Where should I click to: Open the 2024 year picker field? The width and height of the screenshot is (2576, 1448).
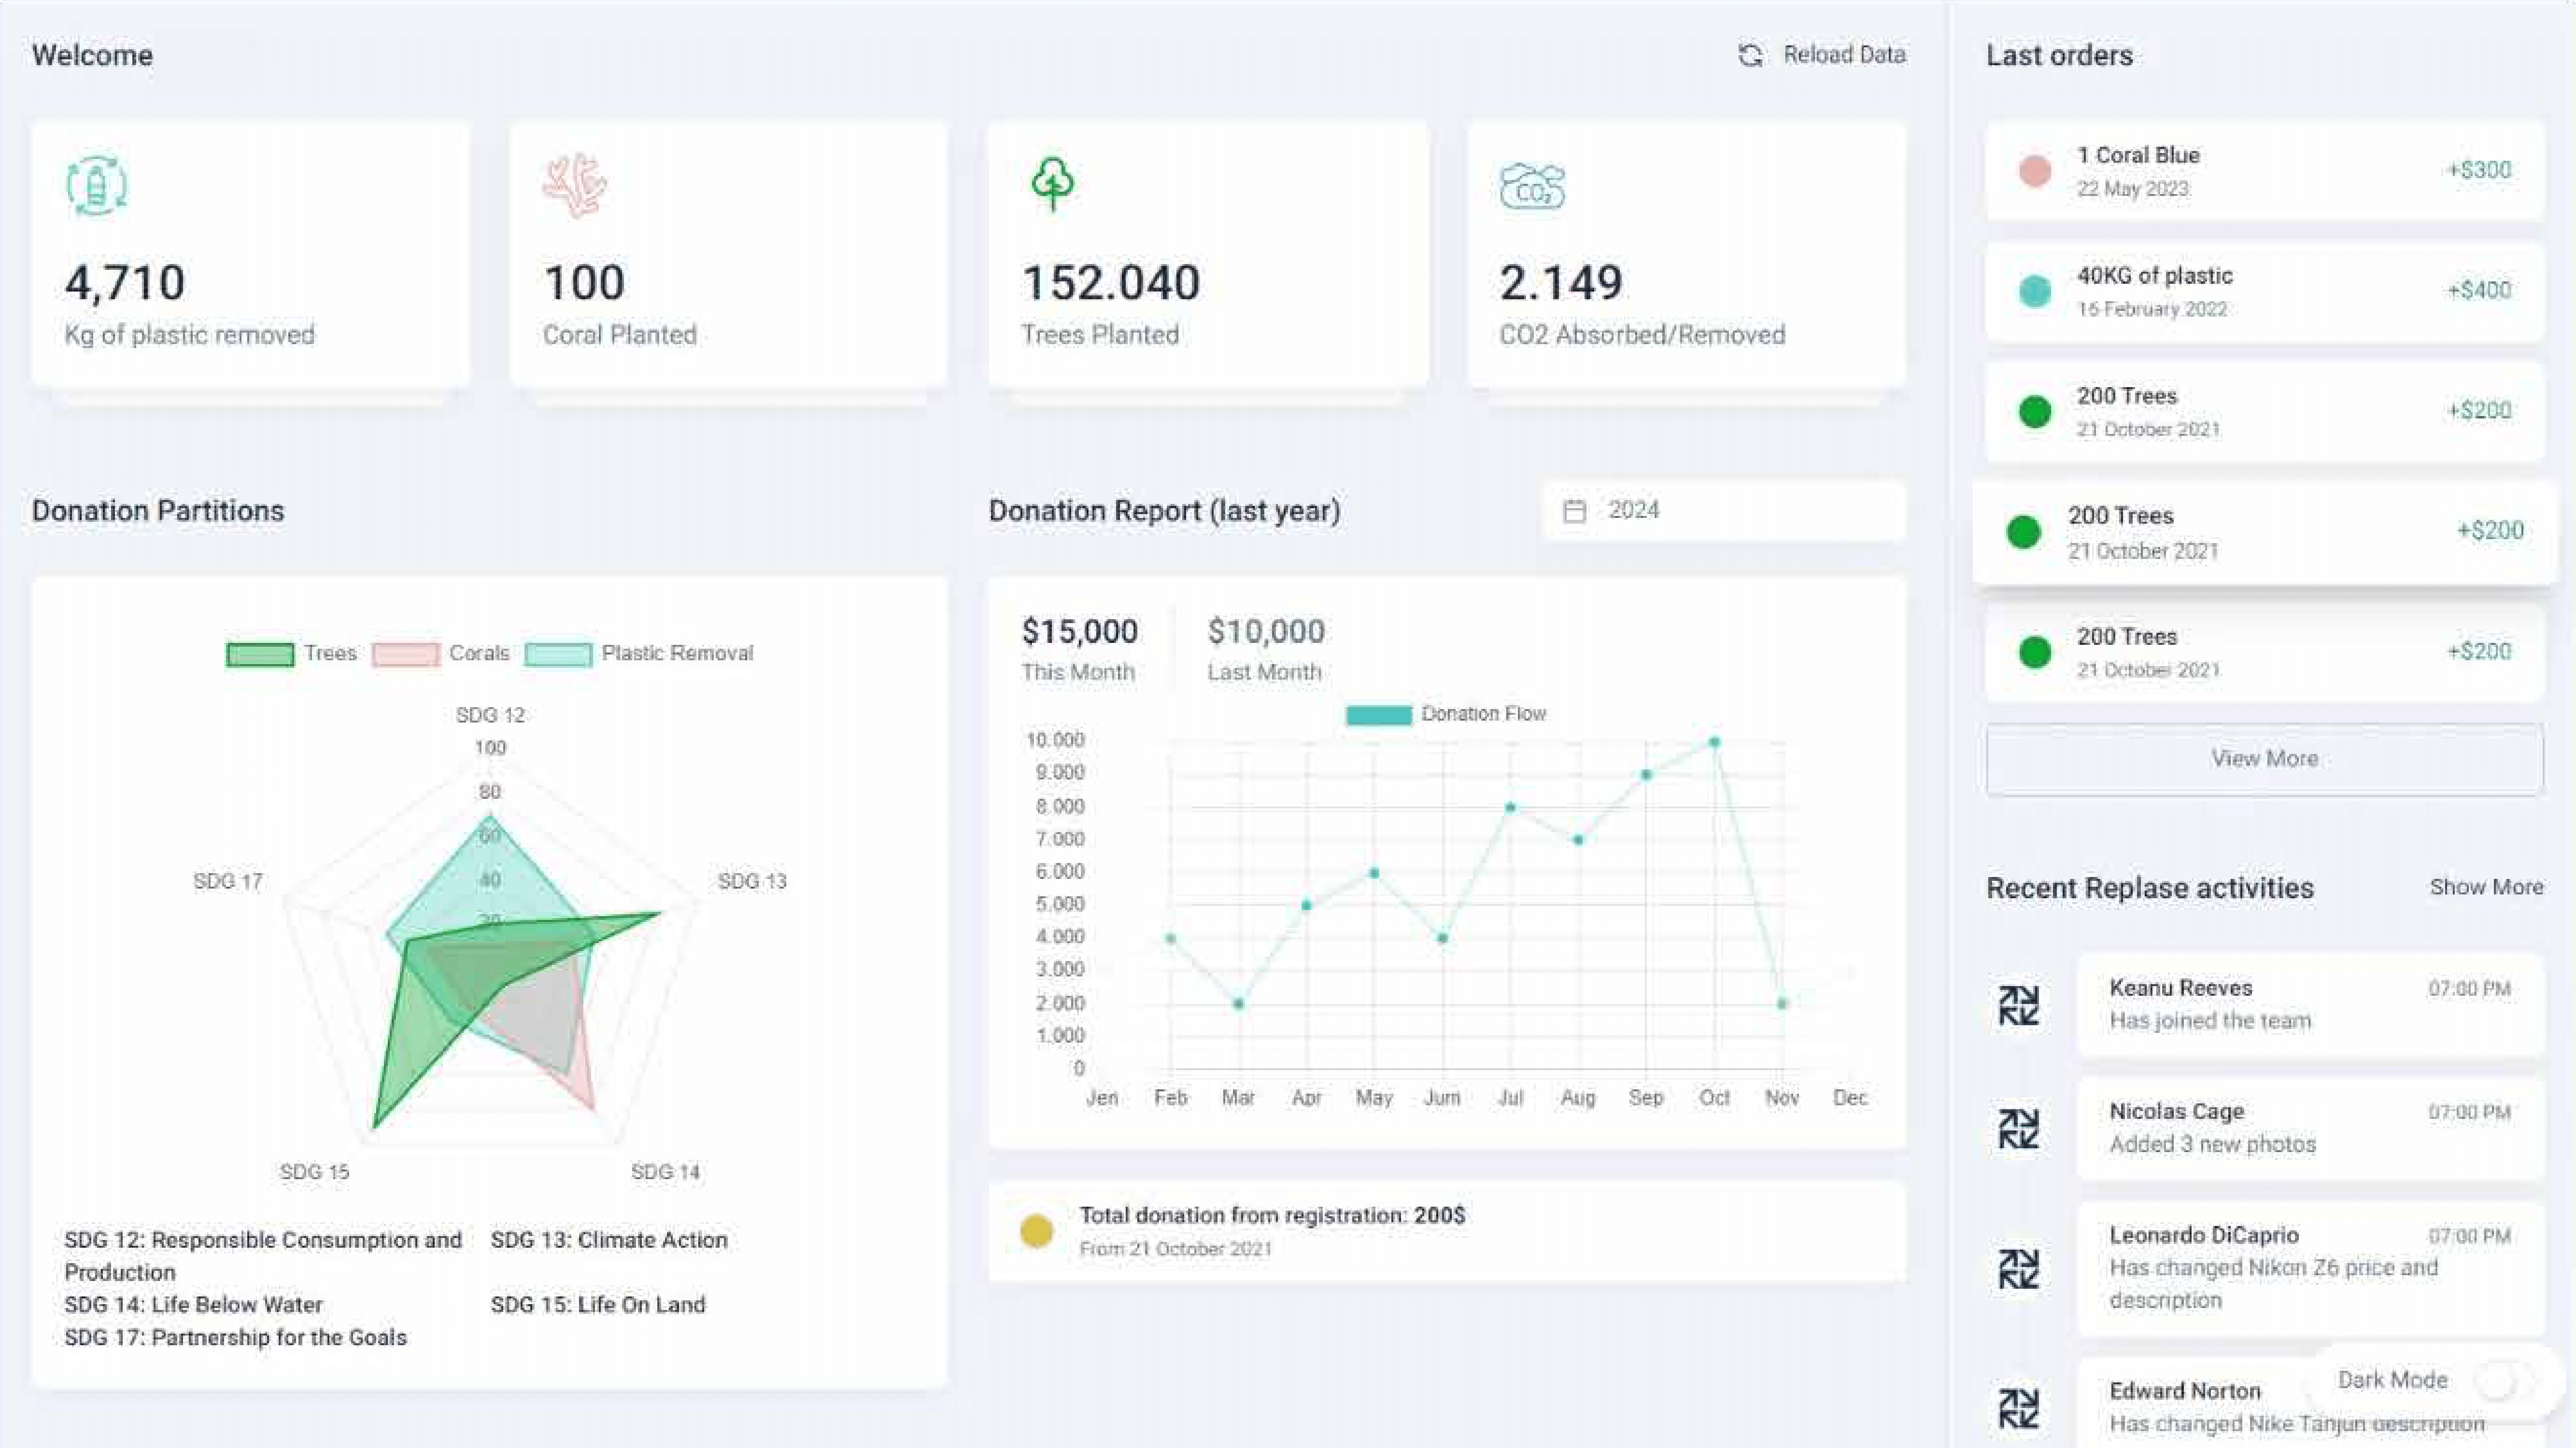[x=1724, y=511]
